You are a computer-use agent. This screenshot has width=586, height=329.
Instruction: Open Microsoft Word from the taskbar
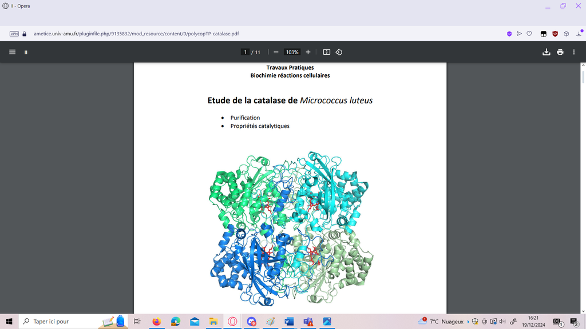coord(288,322)
